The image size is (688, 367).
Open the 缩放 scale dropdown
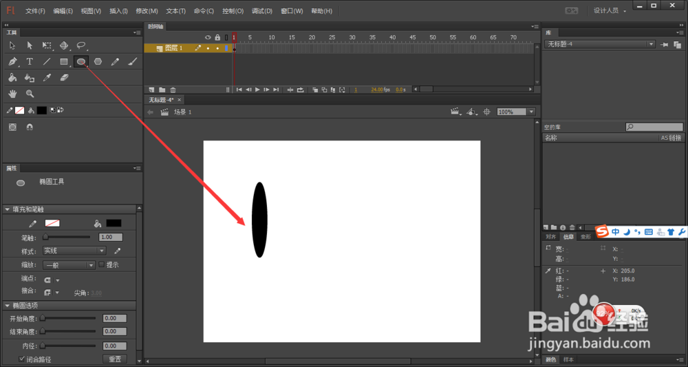tap(69, 264)
